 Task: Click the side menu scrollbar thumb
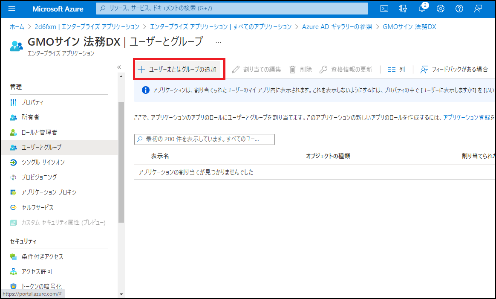(121, 162)
